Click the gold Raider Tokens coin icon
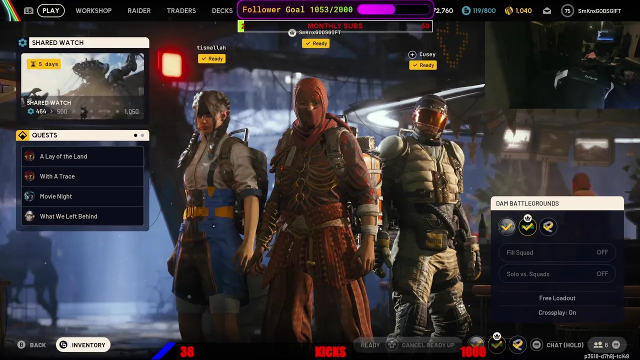This screenshot has height=360, width=640. (x=509, y=10)
